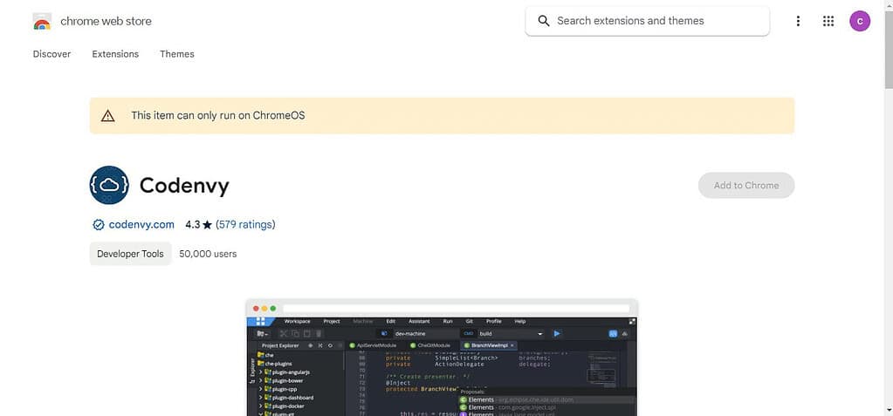
Task: Click the warning triangle icon
Action: tap(107, 115)
